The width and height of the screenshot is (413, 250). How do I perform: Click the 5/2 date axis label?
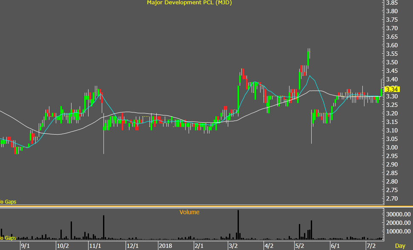pos(299,246)
